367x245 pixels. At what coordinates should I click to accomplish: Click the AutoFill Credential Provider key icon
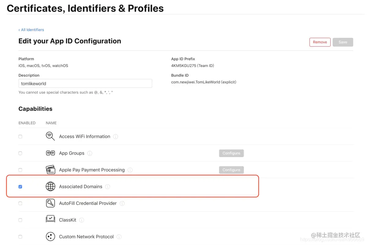[50, 203]
